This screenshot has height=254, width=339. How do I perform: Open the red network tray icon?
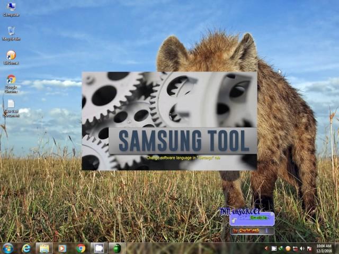pyautogui.click(x=295, y=248)
